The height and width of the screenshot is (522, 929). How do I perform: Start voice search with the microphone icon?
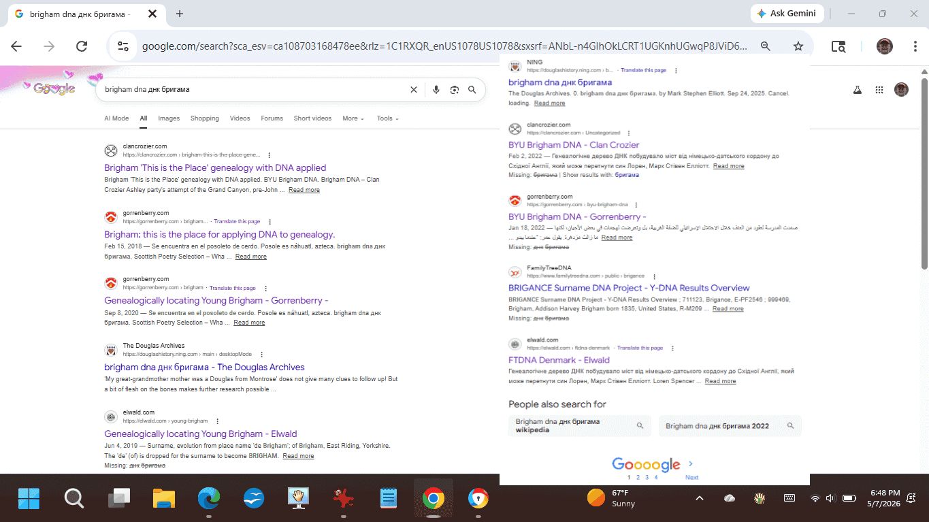pyautogui.click(x=436, y=90)
